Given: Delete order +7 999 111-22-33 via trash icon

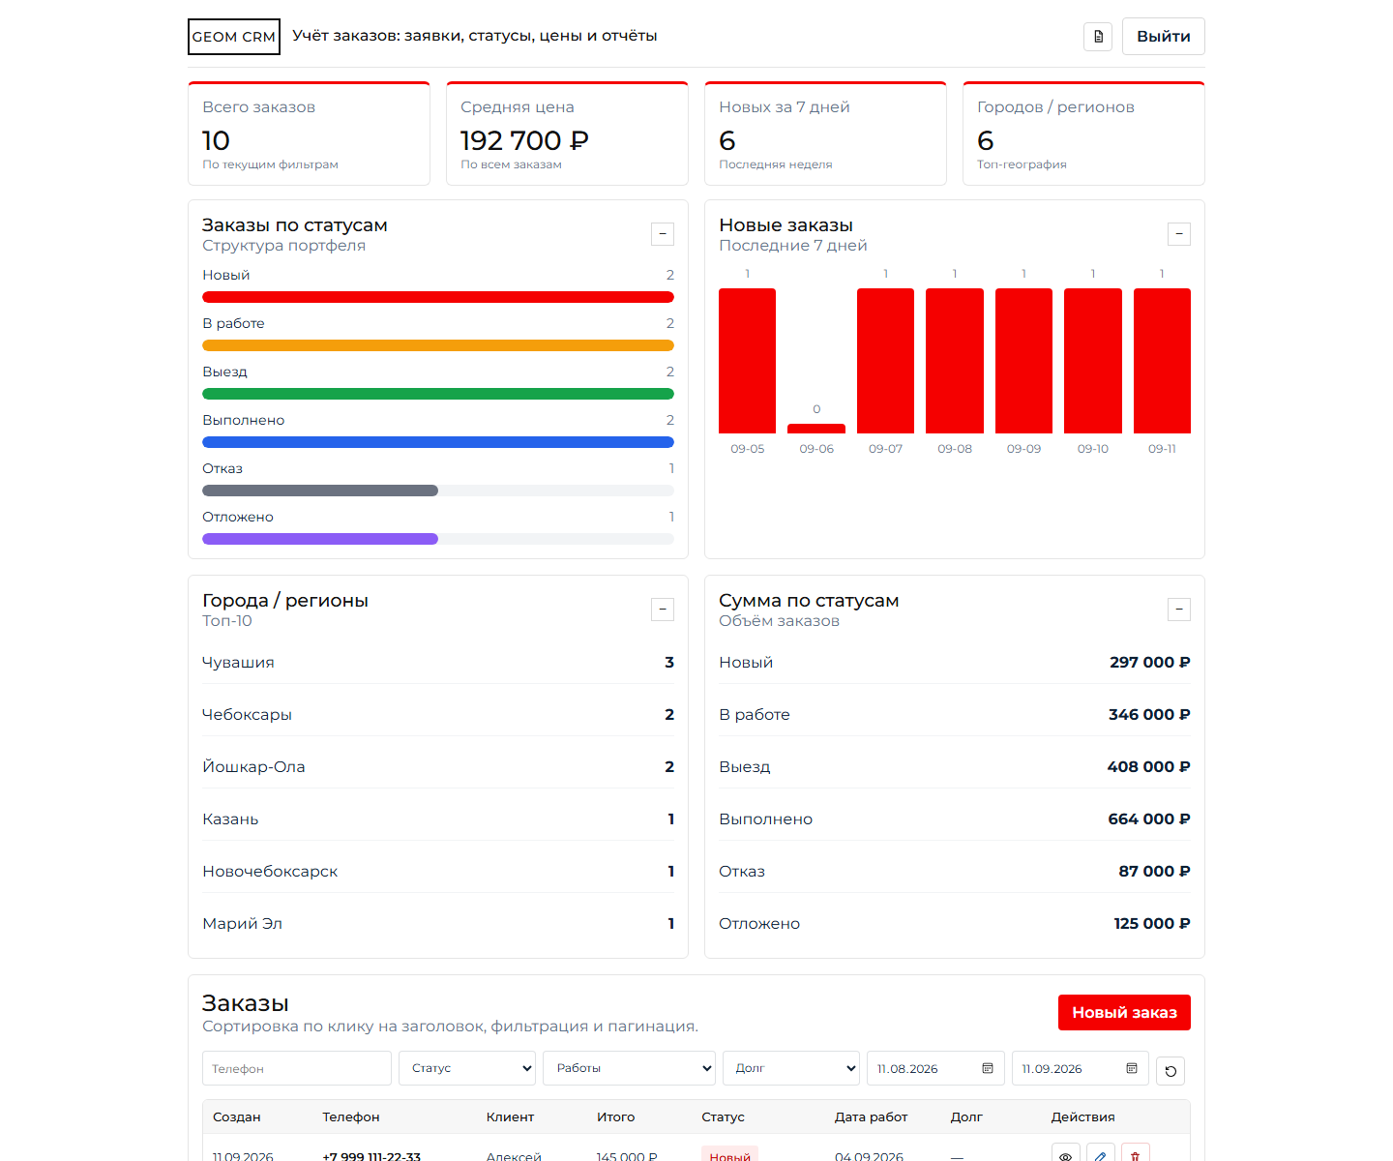Looking at the screenshot, I should point(1136,1155).
